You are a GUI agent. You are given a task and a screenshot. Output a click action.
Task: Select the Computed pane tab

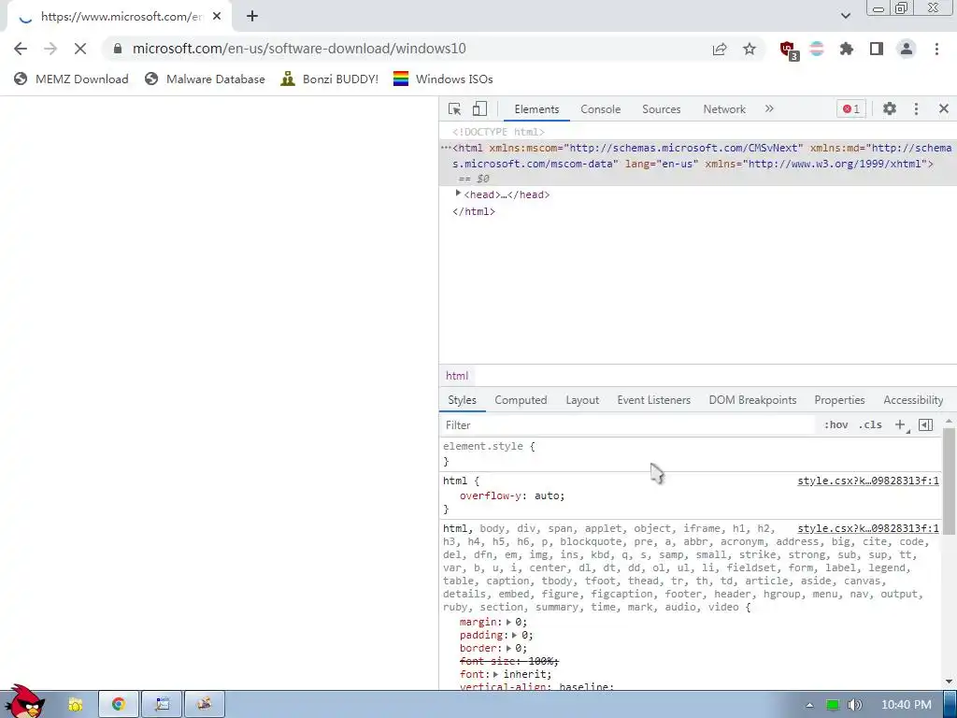[521, 400]
